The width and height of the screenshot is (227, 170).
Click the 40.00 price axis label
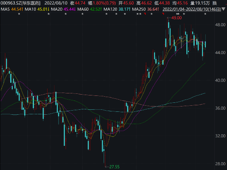(x=220, y=80)
